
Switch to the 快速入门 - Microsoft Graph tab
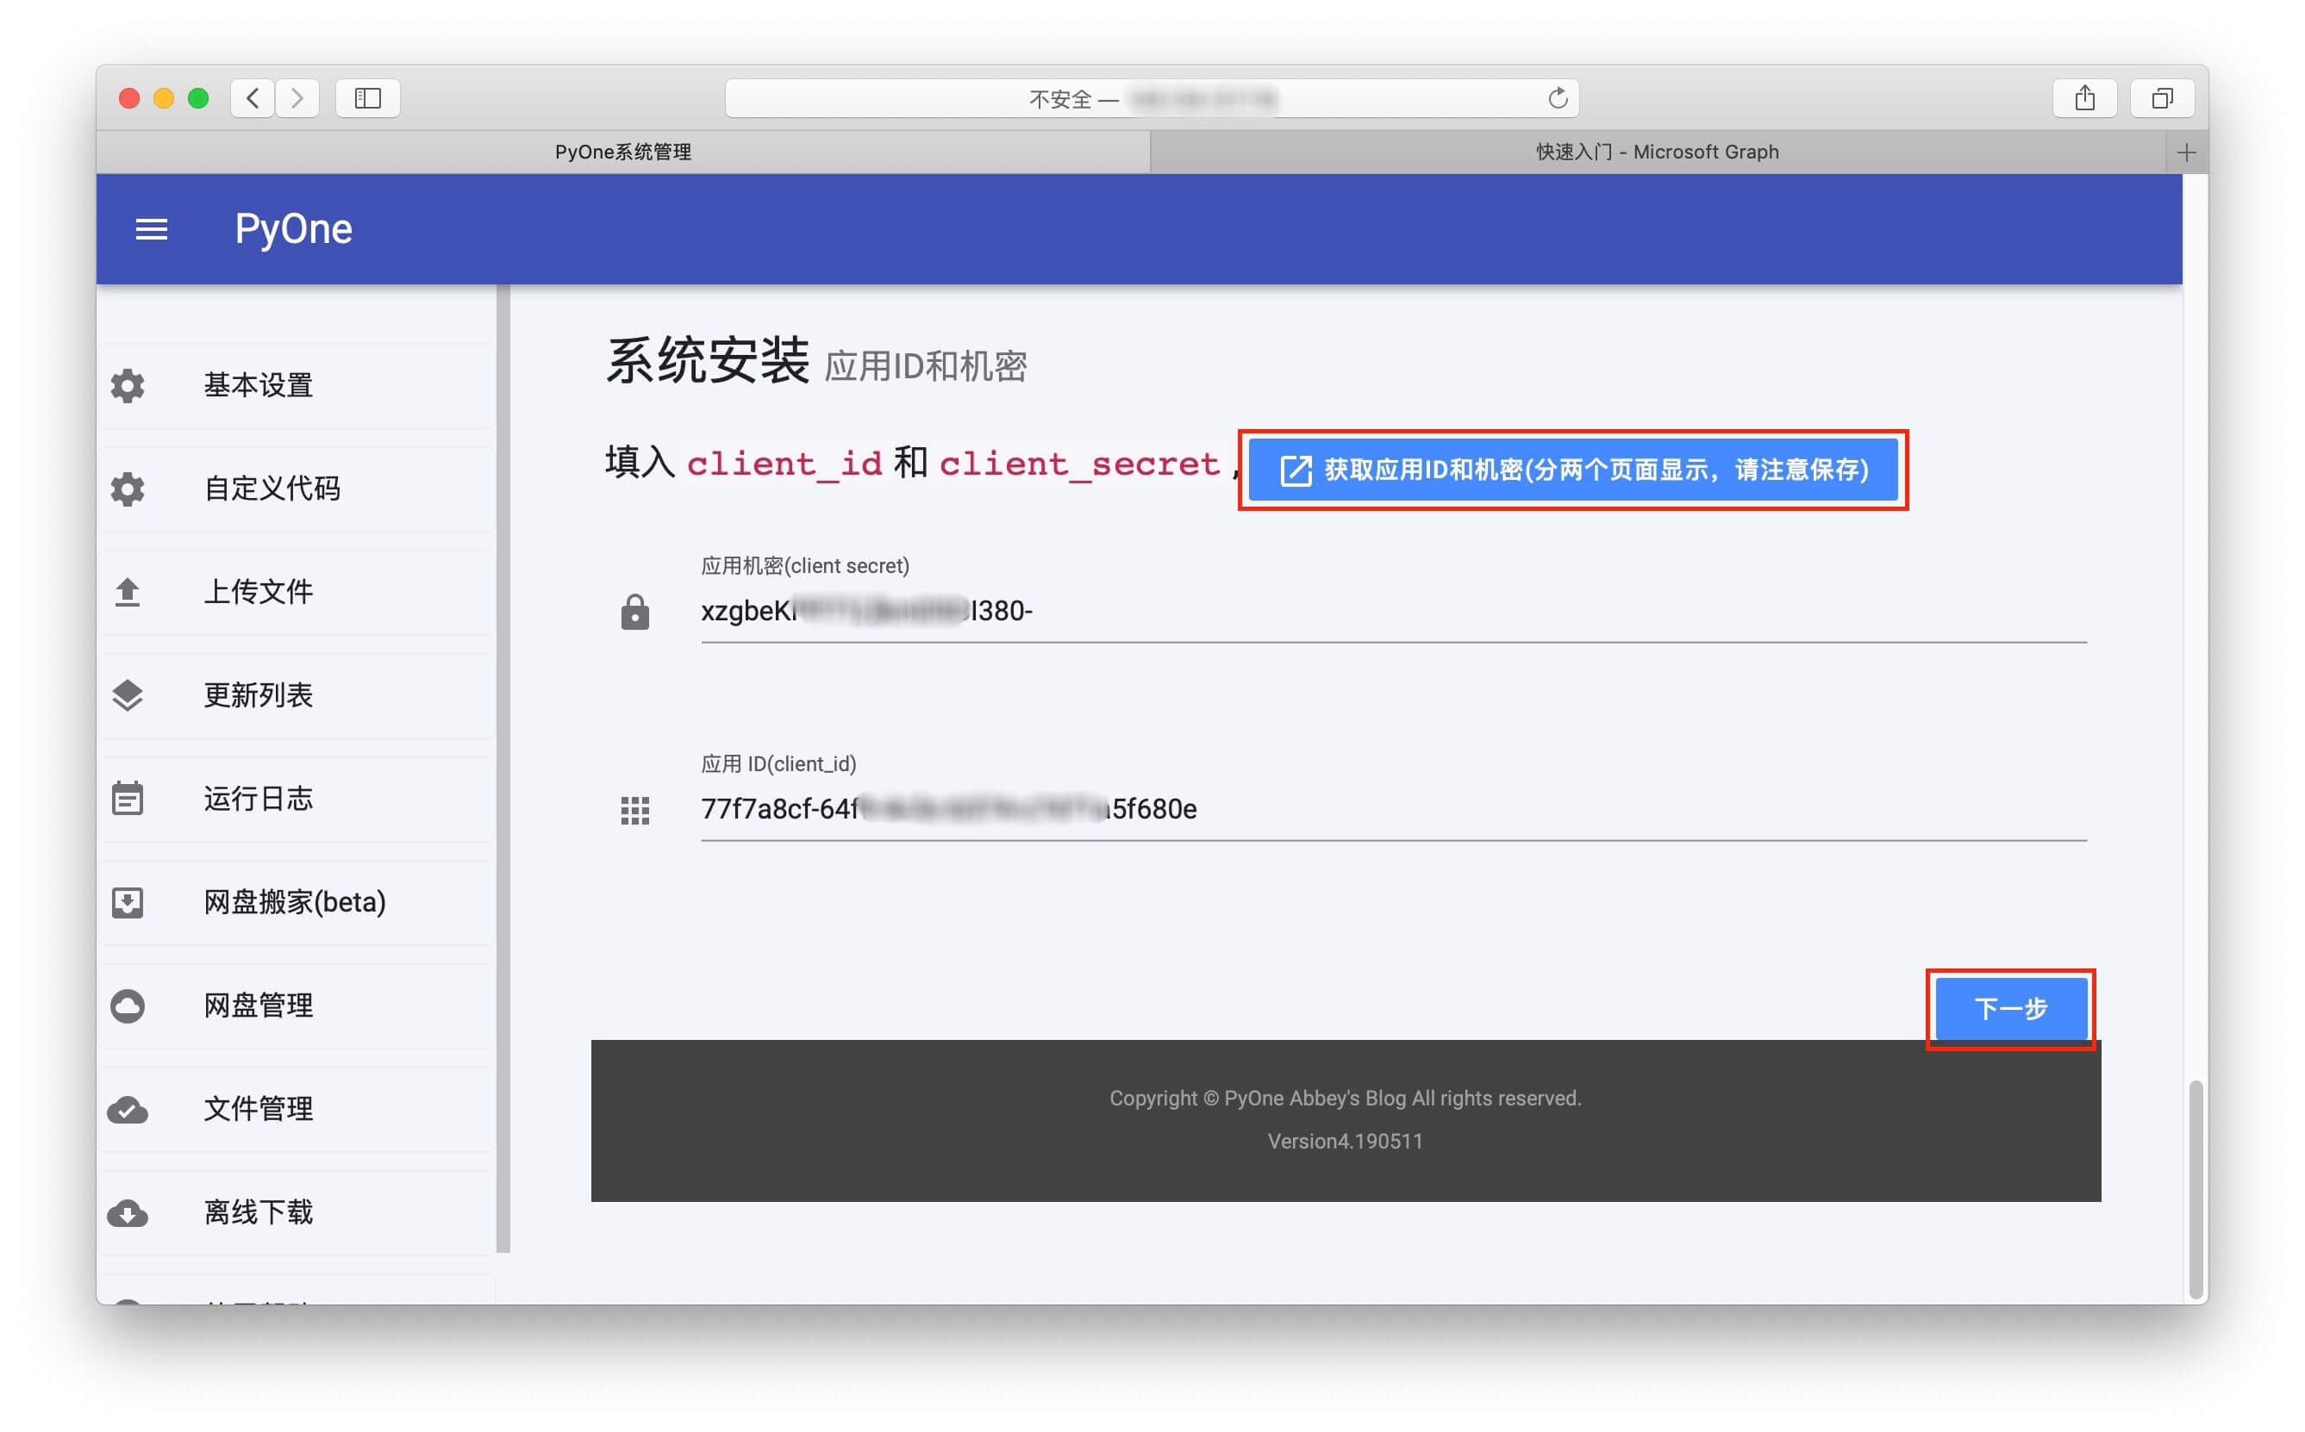1656,153
